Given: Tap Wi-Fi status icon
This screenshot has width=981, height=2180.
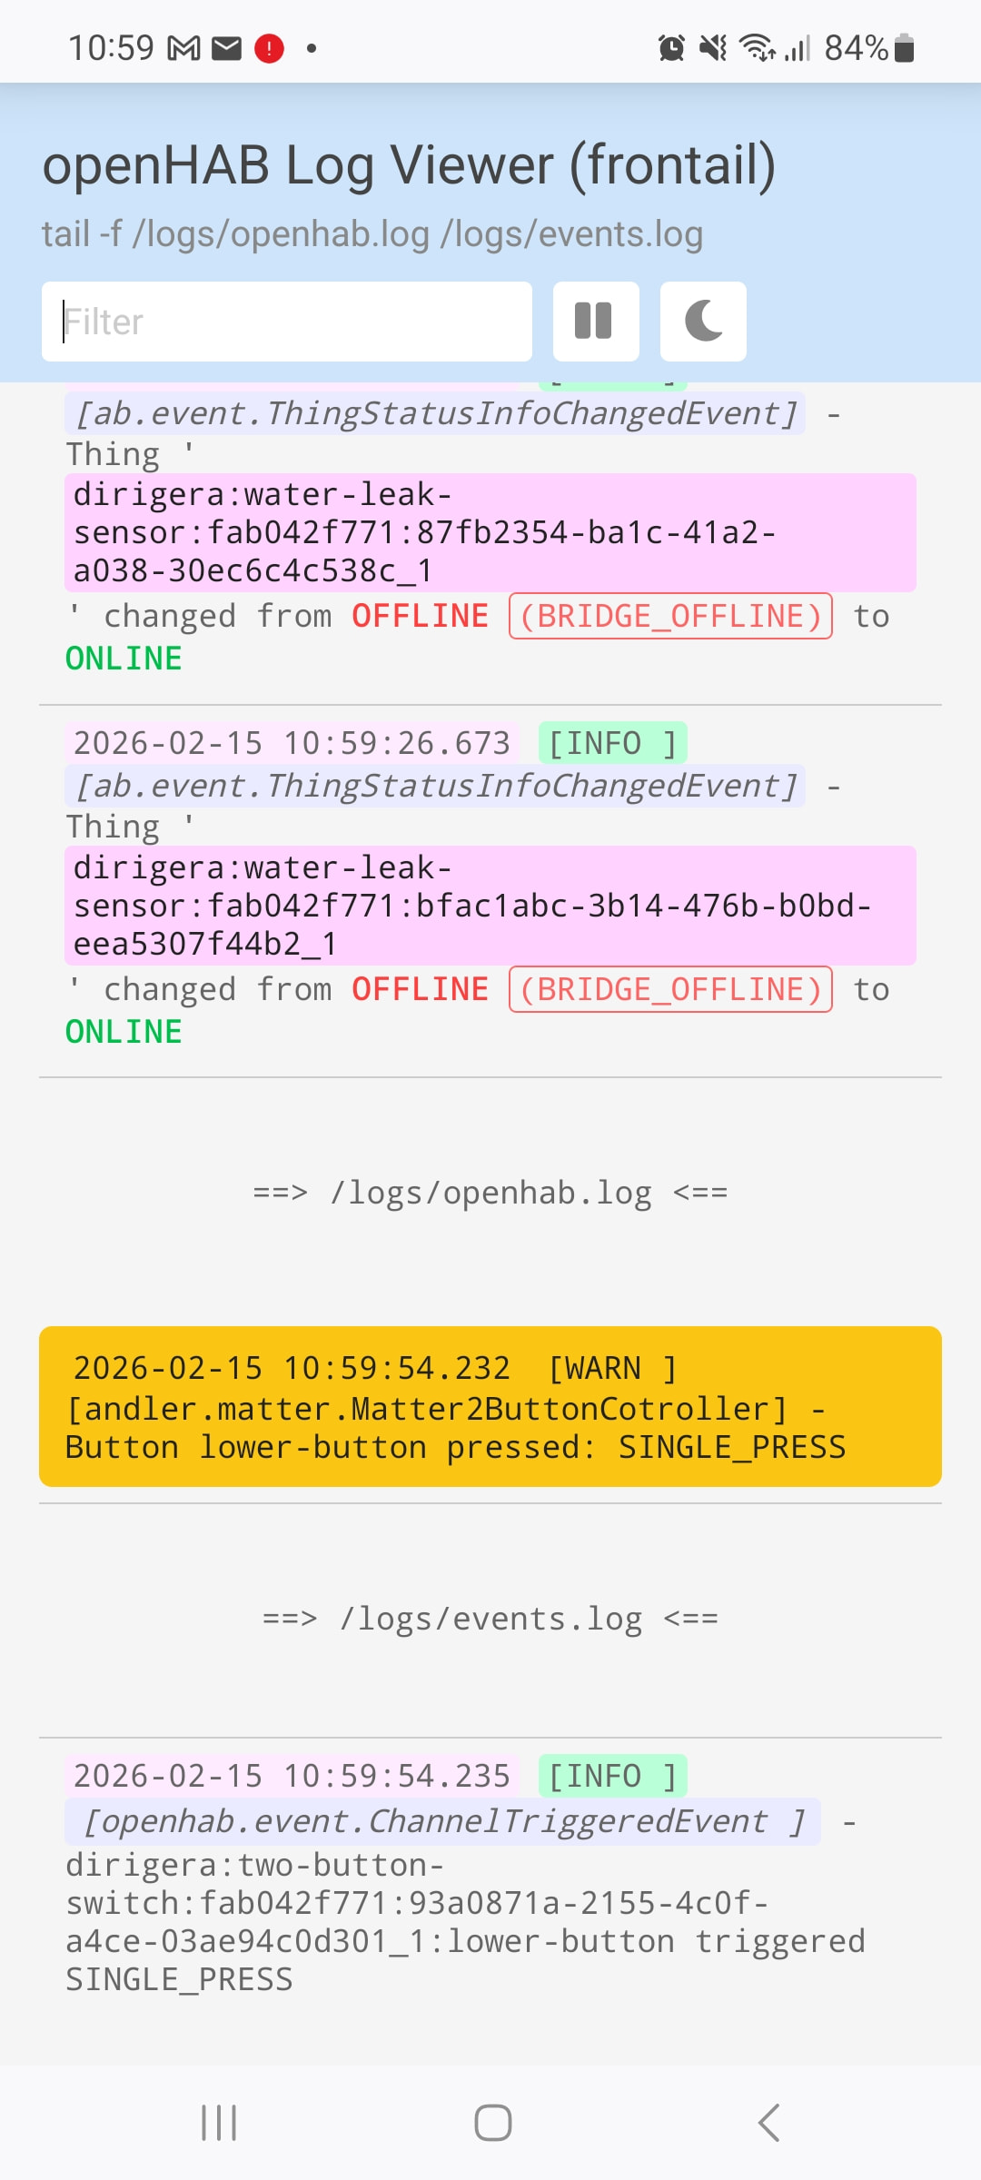Looking at the screenshot, I should 757,47.
